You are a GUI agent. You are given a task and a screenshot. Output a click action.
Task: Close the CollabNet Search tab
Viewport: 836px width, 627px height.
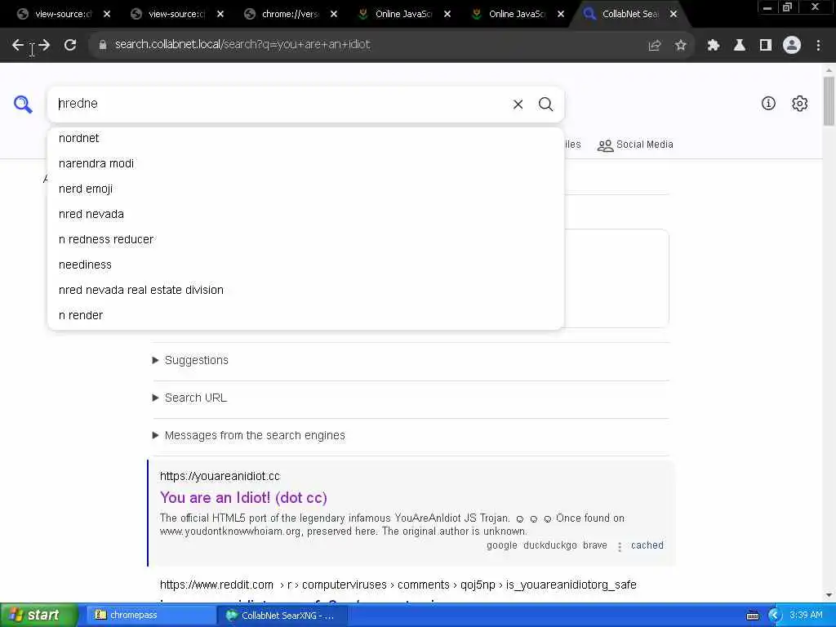point(674,14)
